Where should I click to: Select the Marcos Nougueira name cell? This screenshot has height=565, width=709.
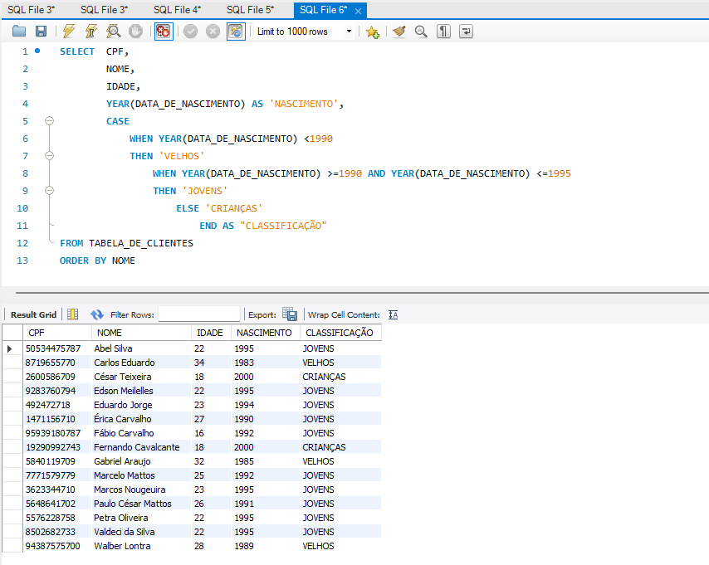(x=141, y=490)
